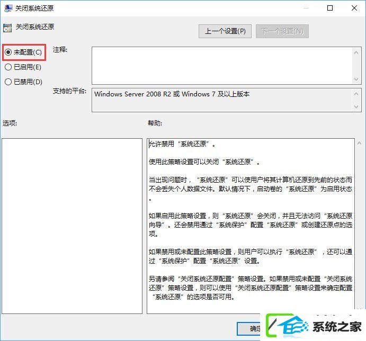The image size is (366, 341).
Task: Click the 下一个设置(N) button
Action: (282, 31)
